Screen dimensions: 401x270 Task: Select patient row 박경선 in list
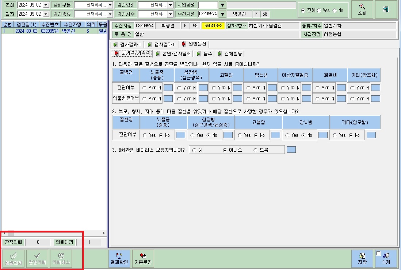click(54, 31)
